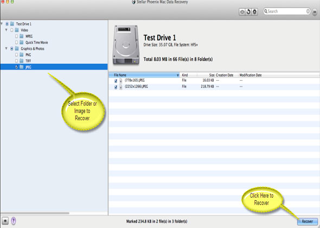Select the (2252x1266).JPEG file name

click(x=136, y=87)
